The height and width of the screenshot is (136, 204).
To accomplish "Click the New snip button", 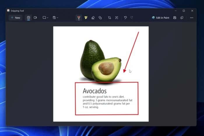I will (x=15, y=18).
